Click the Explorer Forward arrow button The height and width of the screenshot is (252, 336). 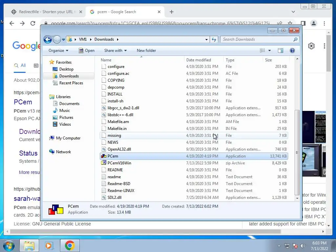click(57, 39)
